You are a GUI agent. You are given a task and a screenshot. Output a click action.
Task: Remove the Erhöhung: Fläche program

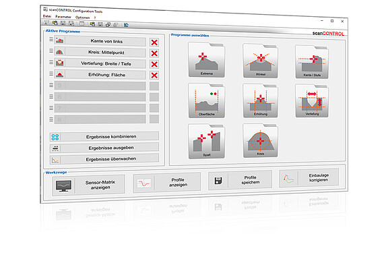tap(154, 75)
